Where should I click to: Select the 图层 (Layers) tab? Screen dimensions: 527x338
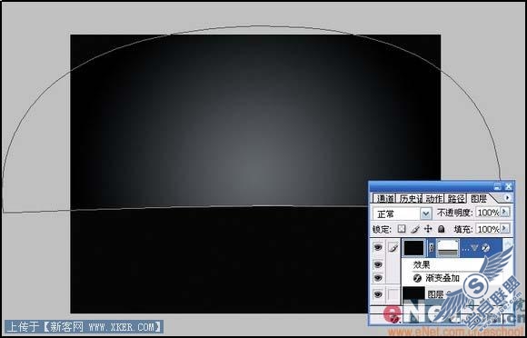point(479,199)
